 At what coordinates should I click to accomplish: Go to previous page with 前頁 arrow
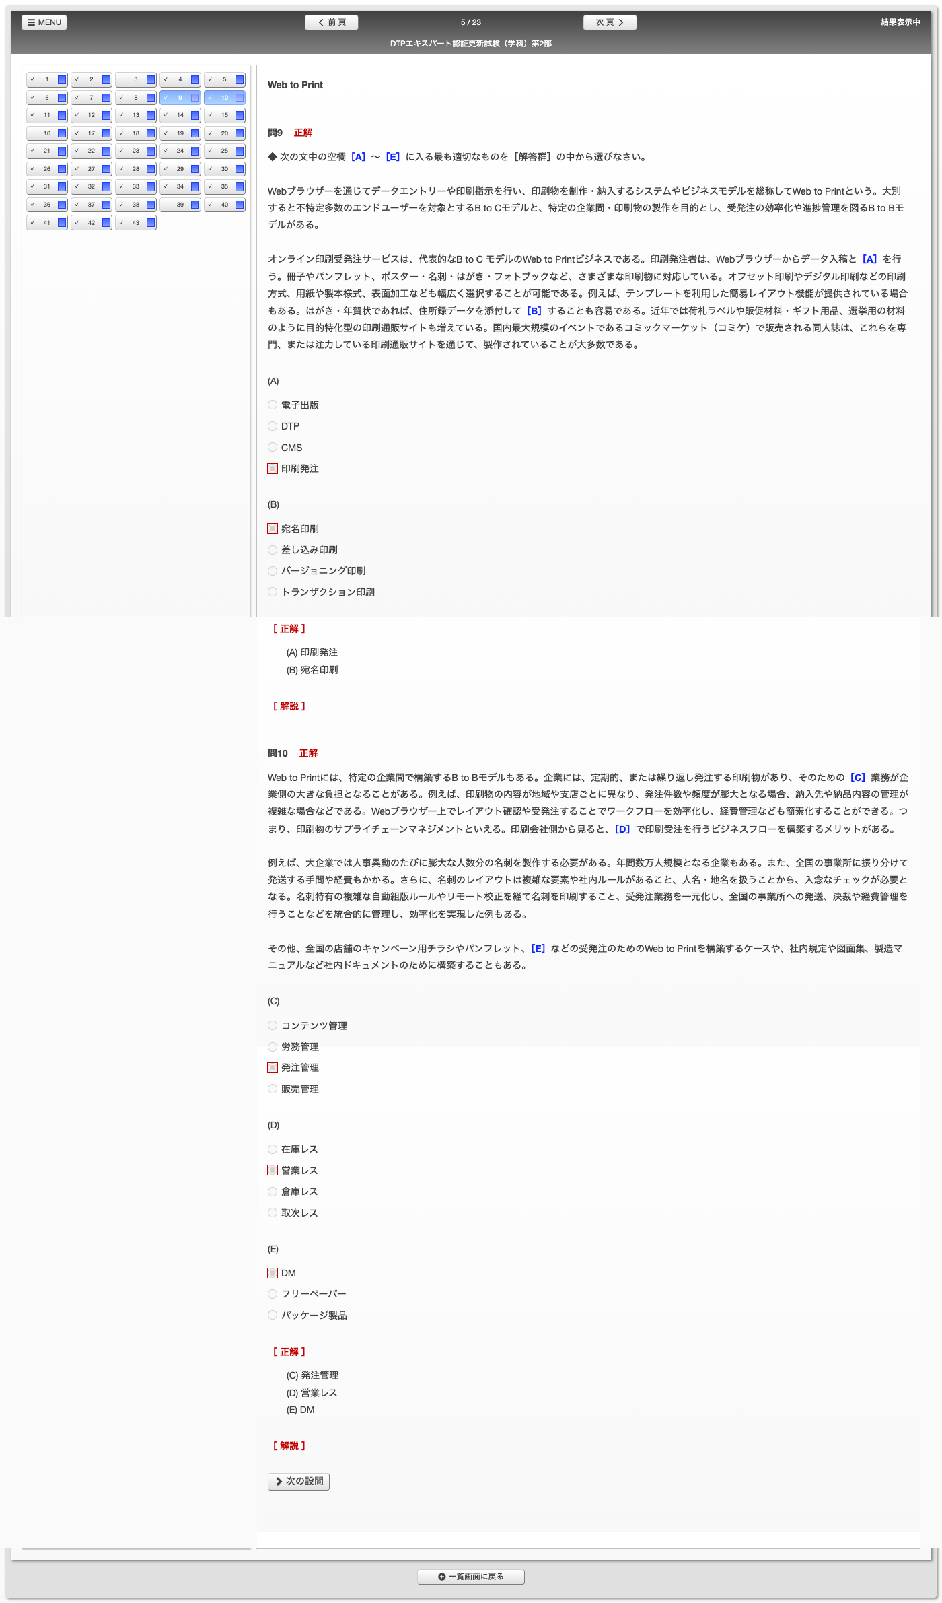[331, 22]
